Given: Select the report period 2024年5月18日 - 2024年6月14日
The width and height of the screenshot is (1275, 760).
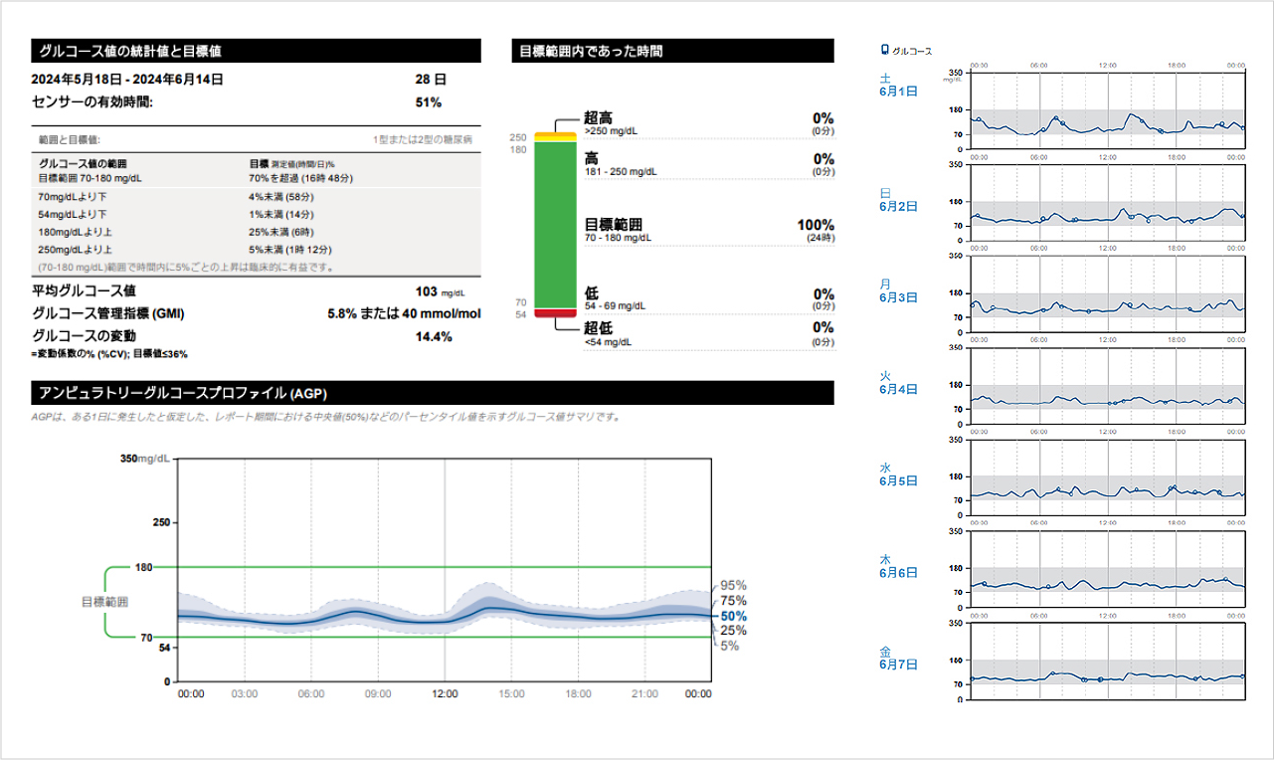Looking at the screenshot, I should (127, 79).
